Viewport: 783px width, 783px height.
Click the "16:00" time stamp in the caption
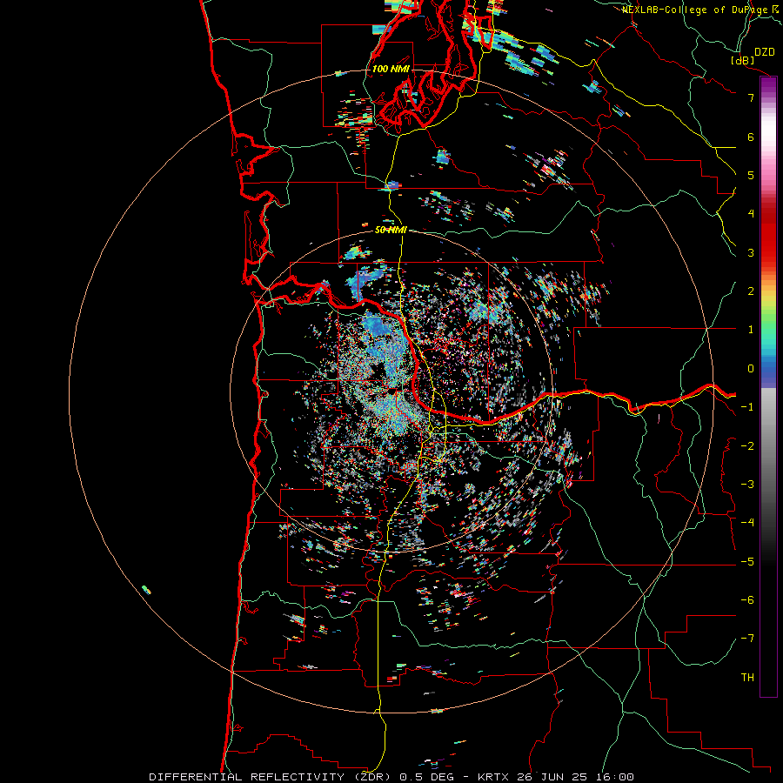tap(614, 777)
